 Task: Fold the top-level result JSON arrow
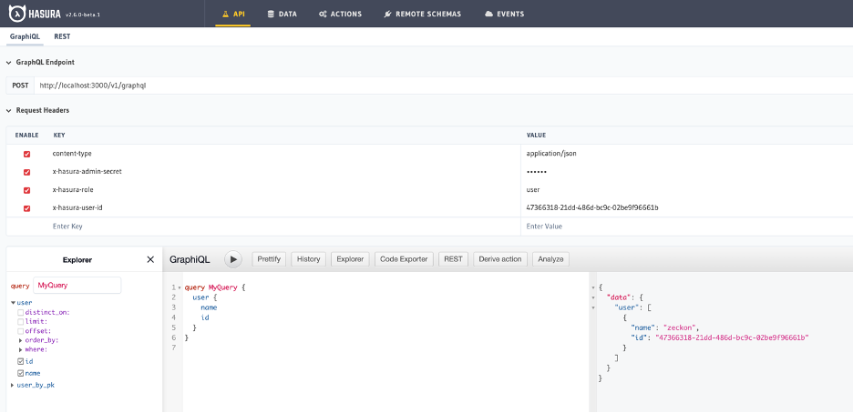click(593, 287)
